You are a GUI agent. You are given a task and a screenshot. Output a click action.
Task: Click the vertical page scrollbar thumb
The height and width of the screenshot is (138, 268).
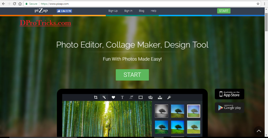tap(266, 22)
